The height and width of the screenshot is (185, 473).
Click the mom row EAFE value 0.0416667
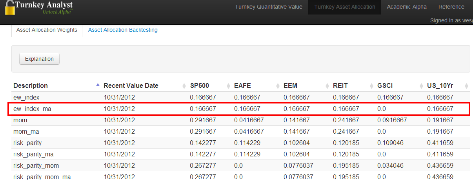click(x=249, y=120)
